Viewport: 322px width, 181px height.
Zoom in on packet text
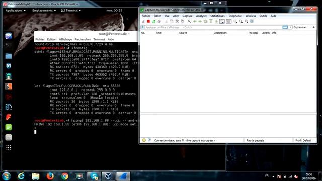click(235, 21)
